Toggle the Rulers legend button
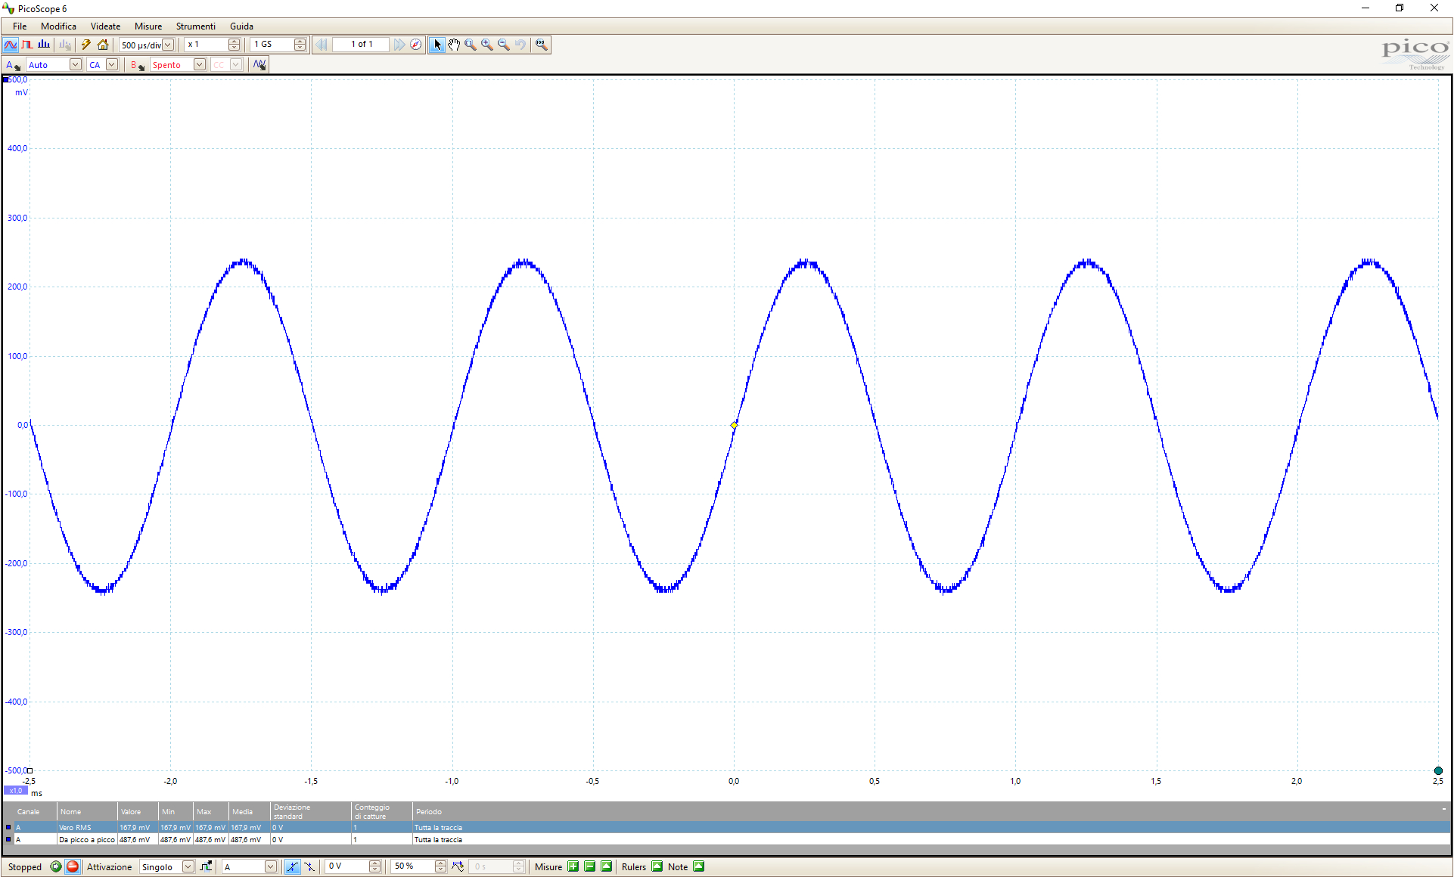 pyautogui.click(x=657, y=866)
